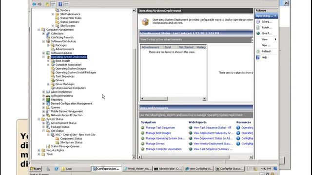Click the Back arrow toolbar icon
The image size is (312, 175).
[x=34, y=4]
